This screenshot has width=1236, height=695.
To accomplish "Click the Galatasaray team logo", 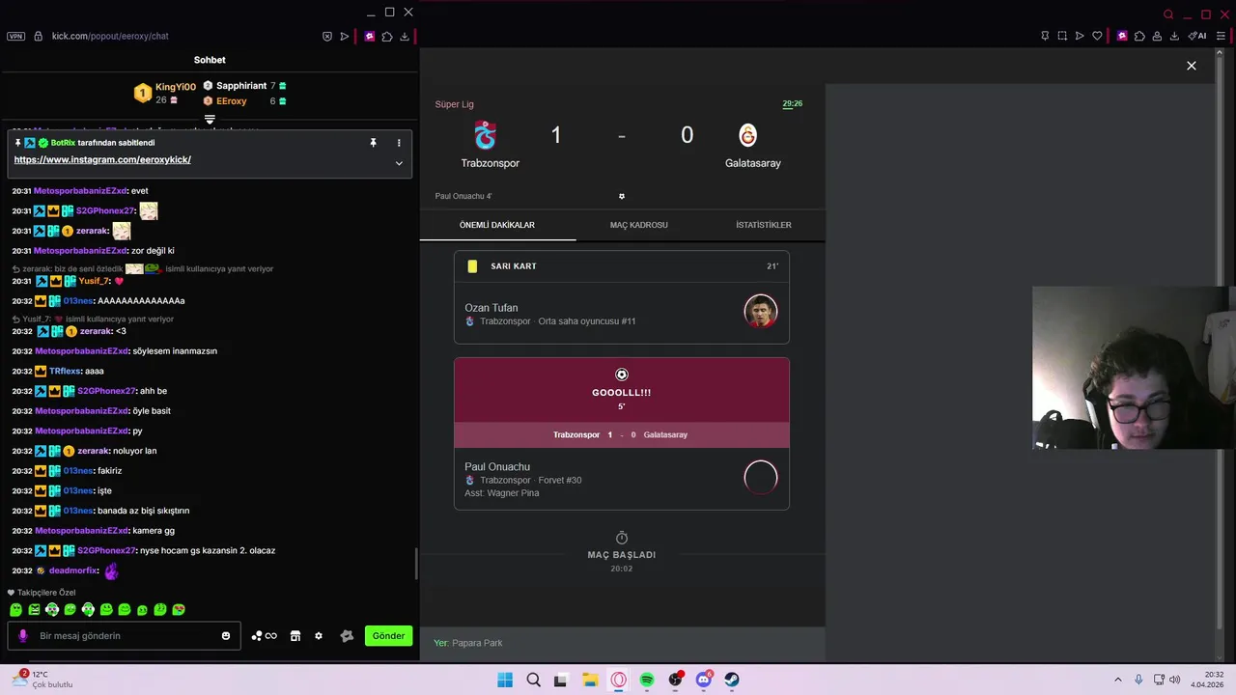I will (x=748, y=135).
